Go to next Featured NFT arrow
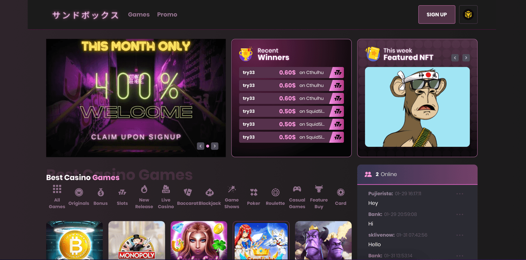The image size is (526, 260). click(466, 58)
